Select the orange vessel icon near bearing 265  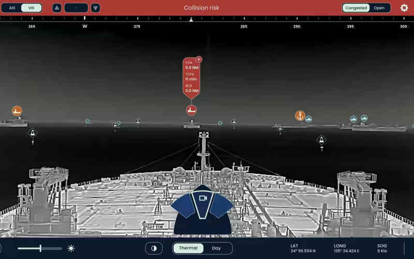point(17,111)
